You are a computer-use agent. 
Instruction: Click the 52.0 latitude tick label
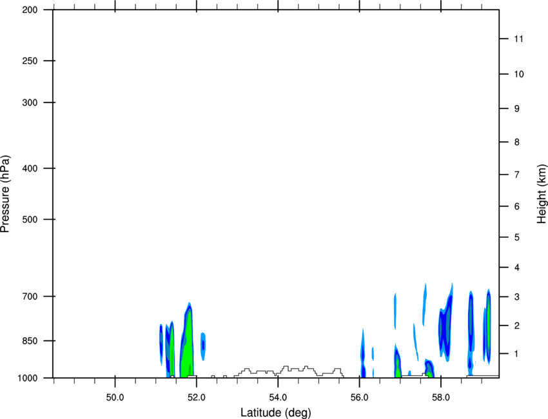click(x=197, y=398)
